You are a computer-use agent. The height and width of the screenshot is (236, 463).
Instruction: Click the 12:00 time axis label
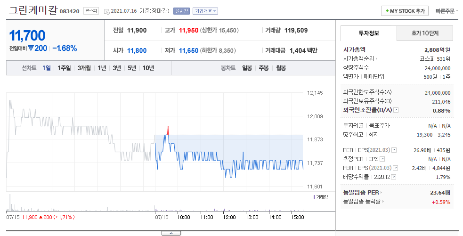pyautogui.click(x=229, y=217)
